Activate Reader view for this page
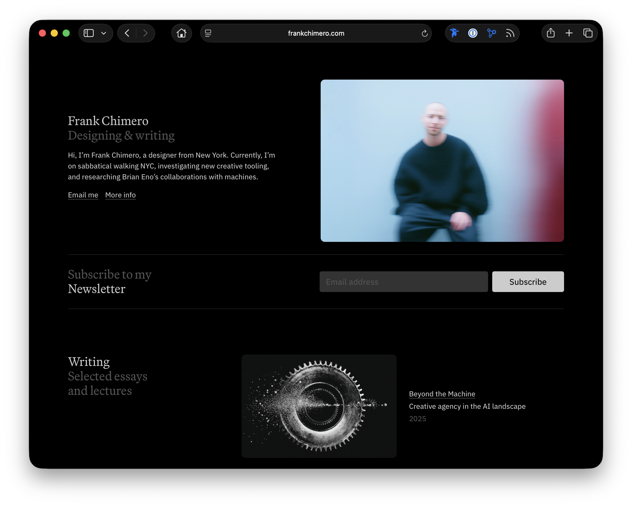The image size is (632, 507). tap(208, 33)
